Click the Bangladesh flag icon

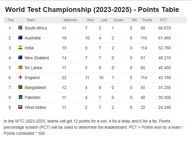tap(20, 87)
